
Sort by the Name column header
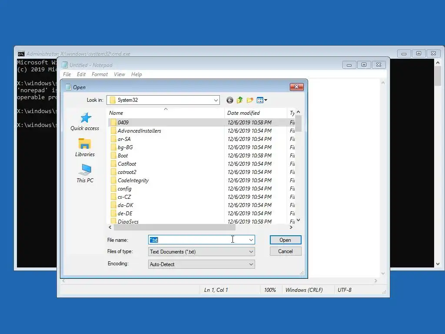[x=166, y=113]
